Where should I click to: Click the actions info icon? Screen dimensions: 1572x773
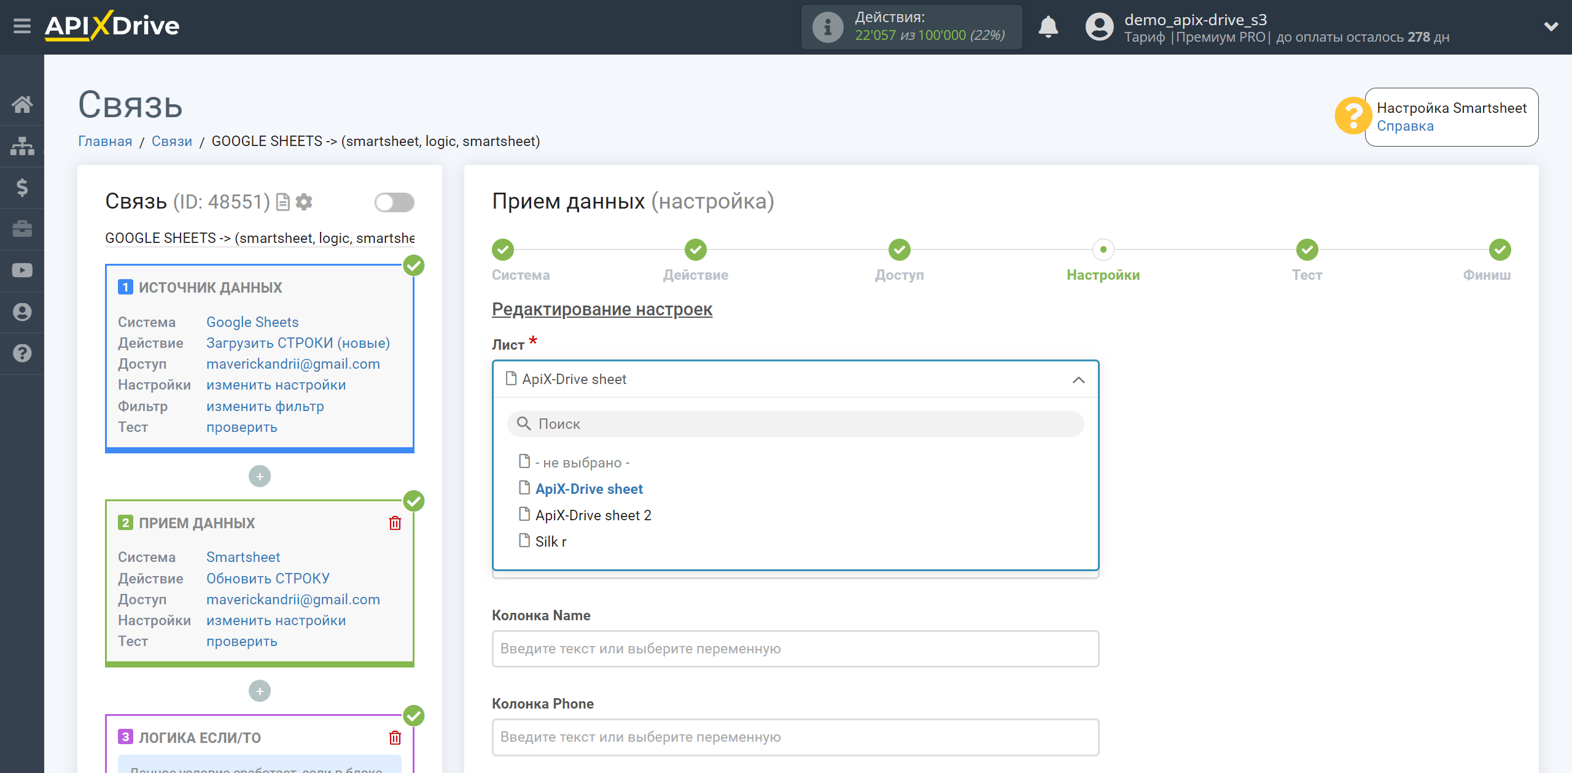(x=828, y=27)
